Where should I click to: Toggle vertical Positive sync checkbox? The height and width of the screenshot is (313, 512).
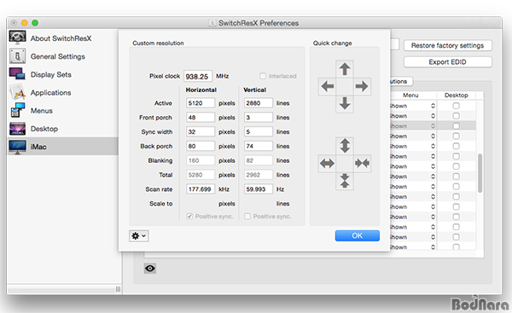tap(247, 216)
